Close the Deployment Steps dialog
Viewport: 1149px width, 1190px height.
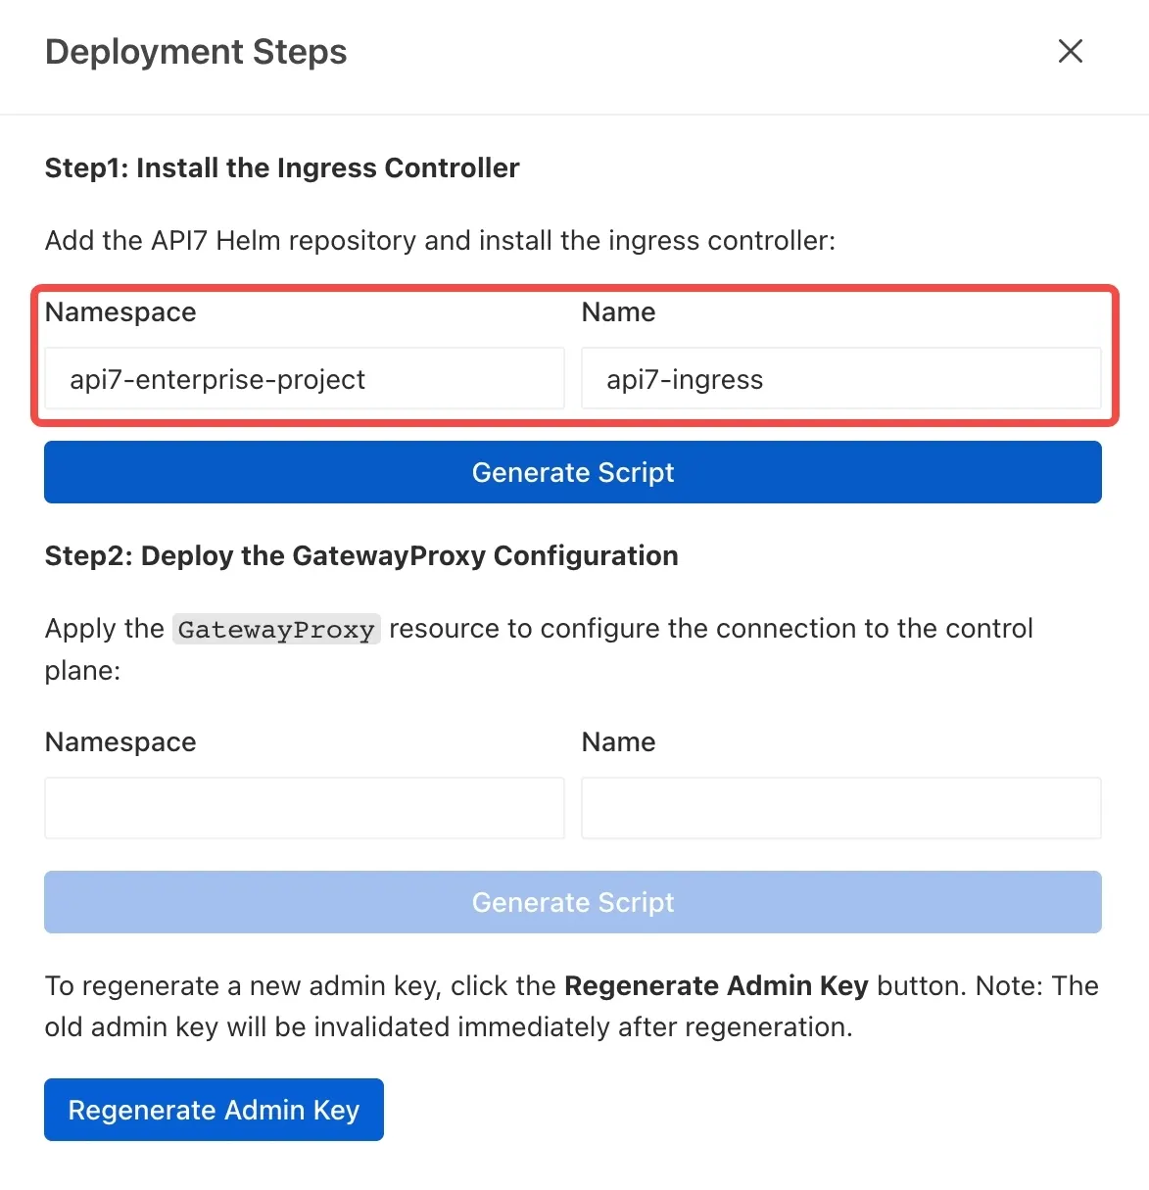(x=1070, y=51)
